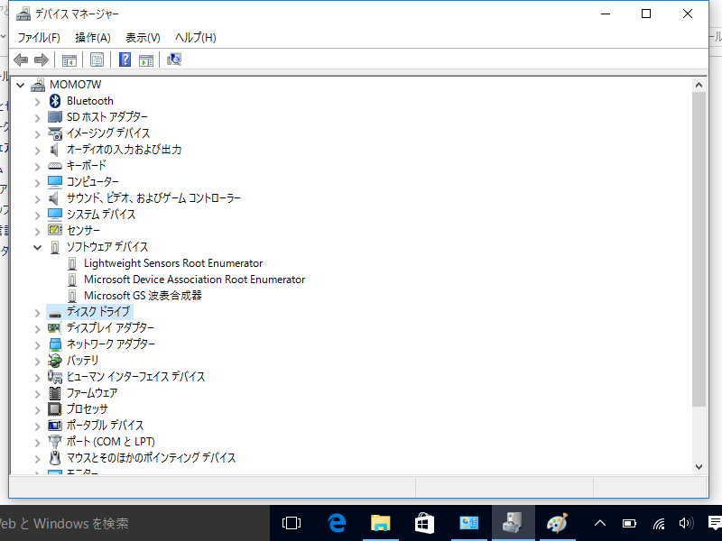Open the Action Center notification icon
722x541 pixels.
pos(714,523)
